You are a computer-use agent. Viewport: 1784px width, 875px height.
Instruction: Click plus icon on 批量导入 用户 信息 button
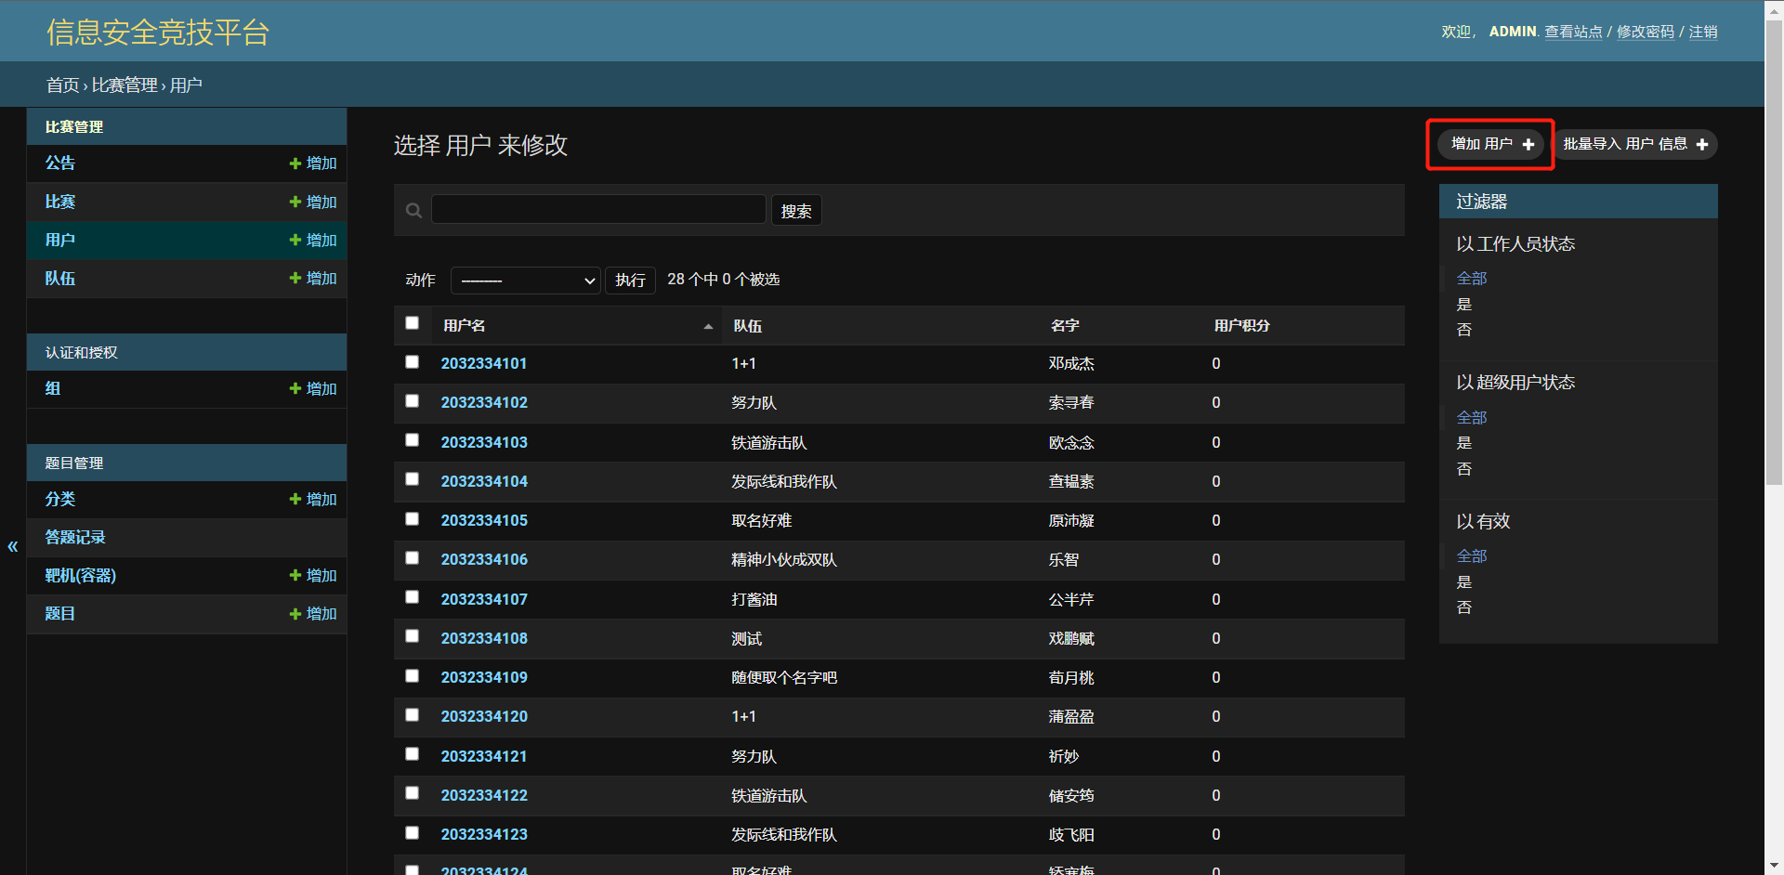(x=1702, y=144)
